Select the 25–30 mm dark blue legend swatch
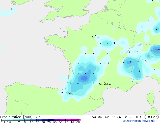 point(51,120)
